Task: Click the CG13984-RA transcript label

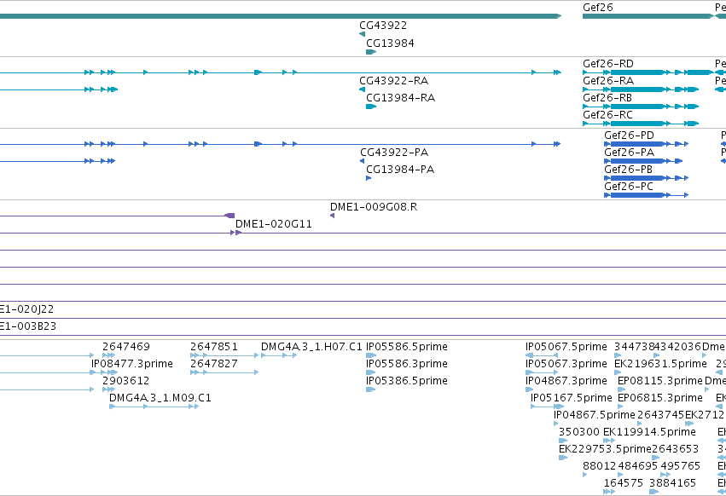Action: (x=400, y=98)
